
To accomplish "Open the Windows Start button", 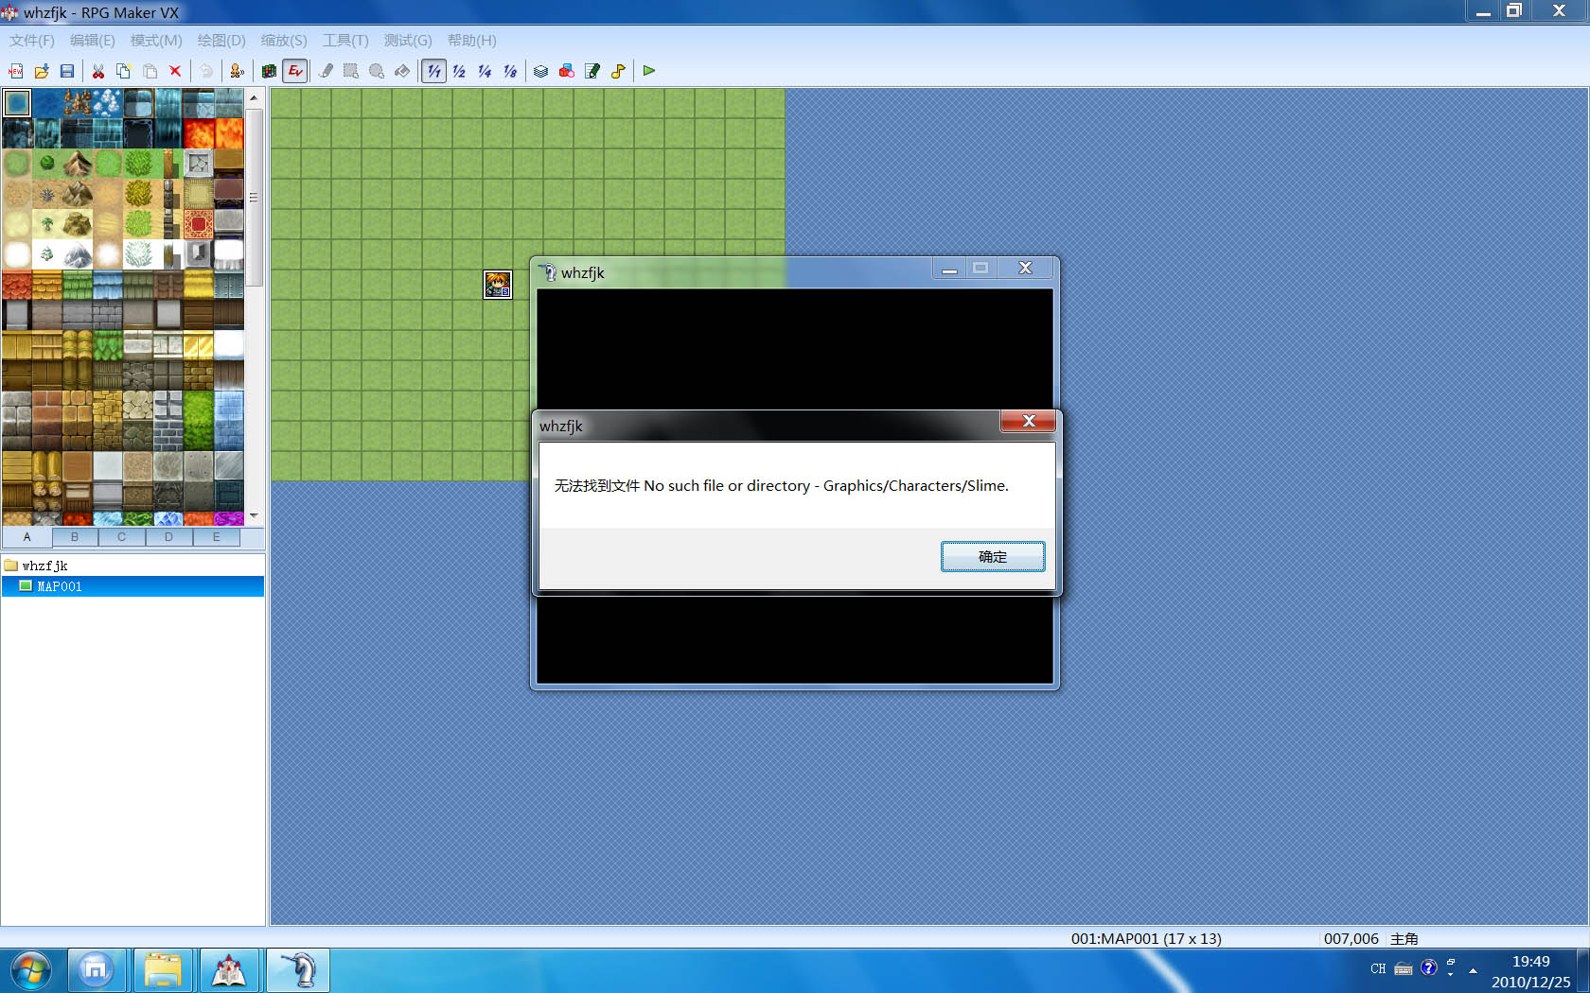I will (x=29, y=970).
